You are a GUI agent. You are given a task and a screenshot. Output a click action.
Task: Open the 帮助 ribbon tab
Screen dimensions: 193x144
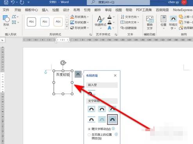point(129,10)
